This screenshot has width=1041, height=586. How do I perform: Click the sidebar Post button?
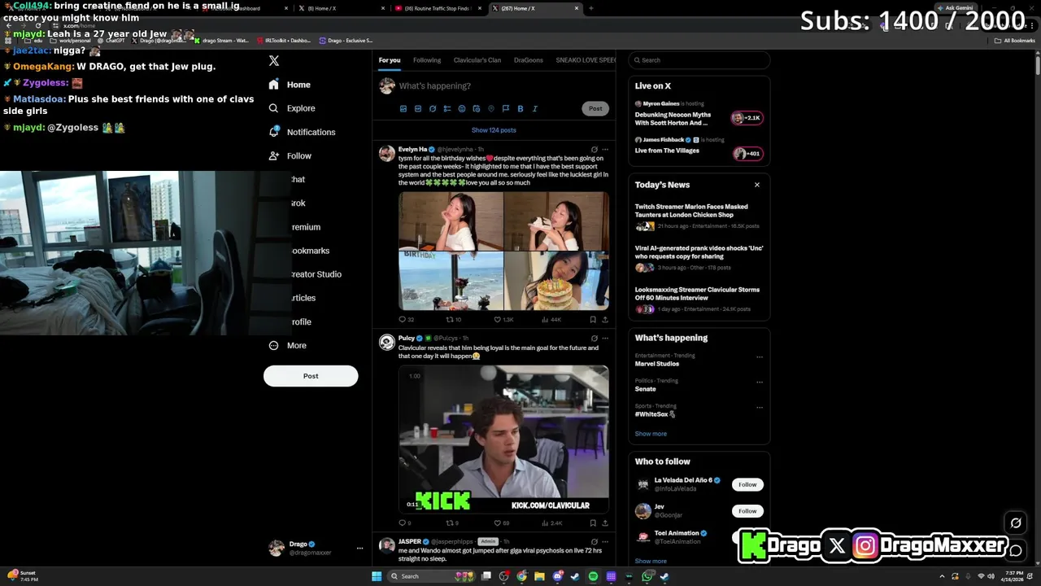click(311, 376)
